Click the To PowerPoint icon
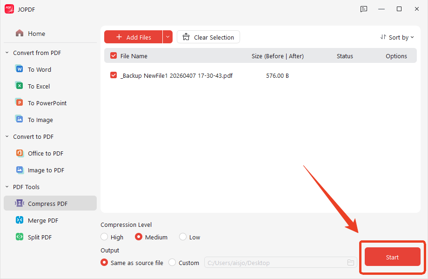Screen dimensions: 428x279 tap(19, 102)
